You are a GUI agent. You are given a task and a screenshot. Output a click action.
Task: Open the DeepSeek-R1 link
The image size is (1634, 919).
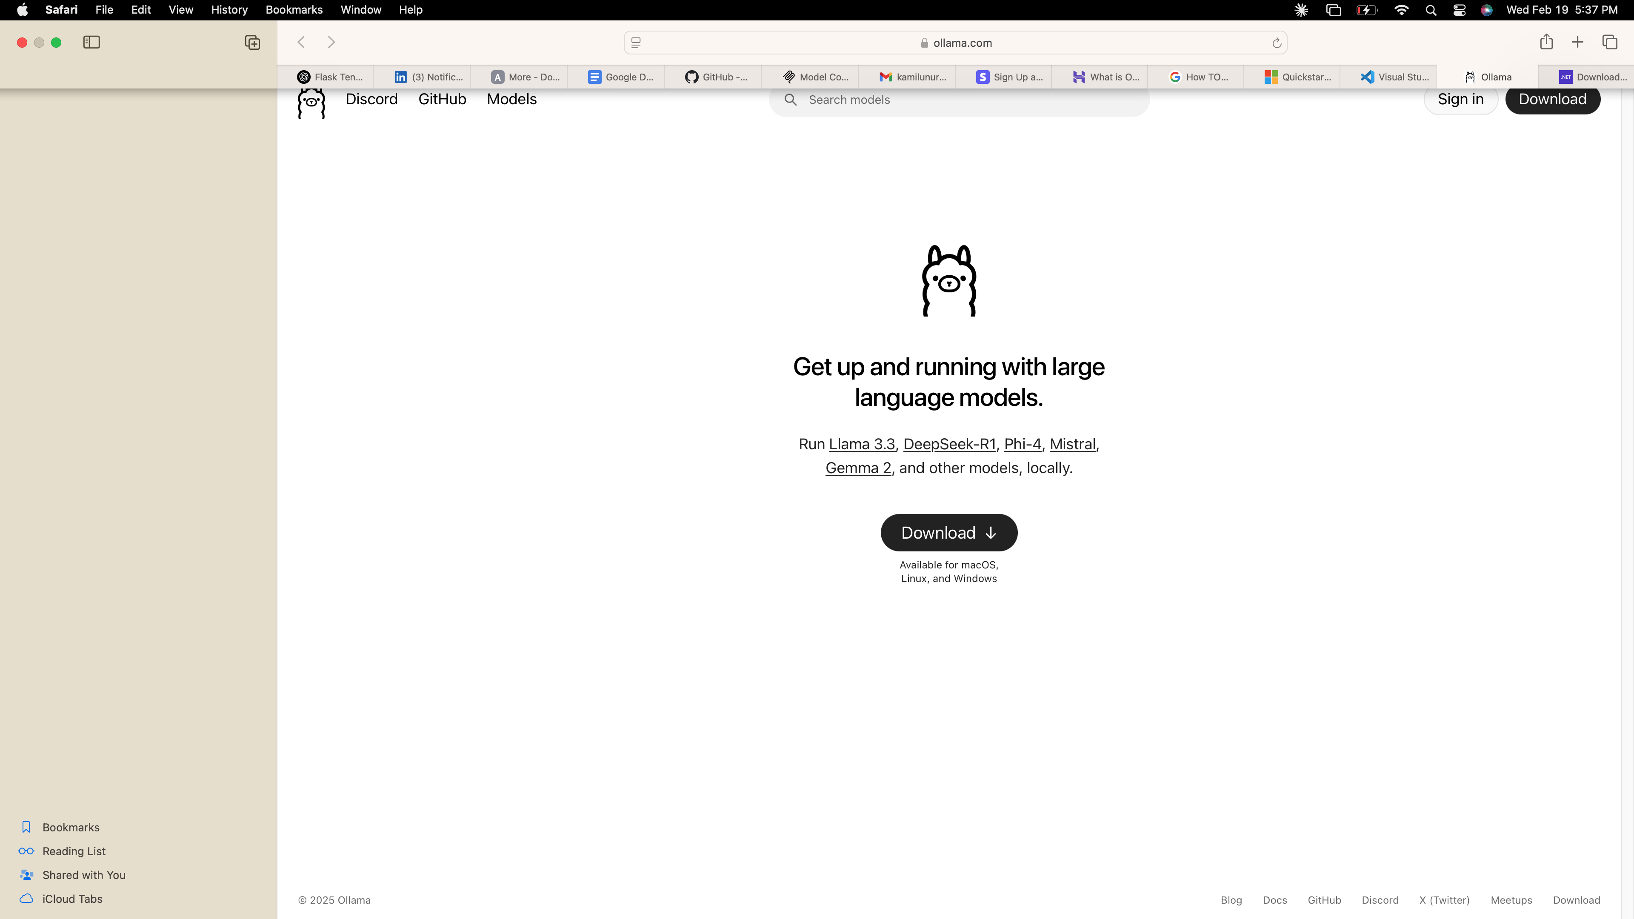950,444
